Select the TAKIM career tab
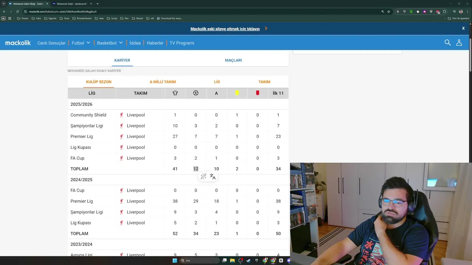The height and width of the screenshot is (265, 472). (264, 82)
